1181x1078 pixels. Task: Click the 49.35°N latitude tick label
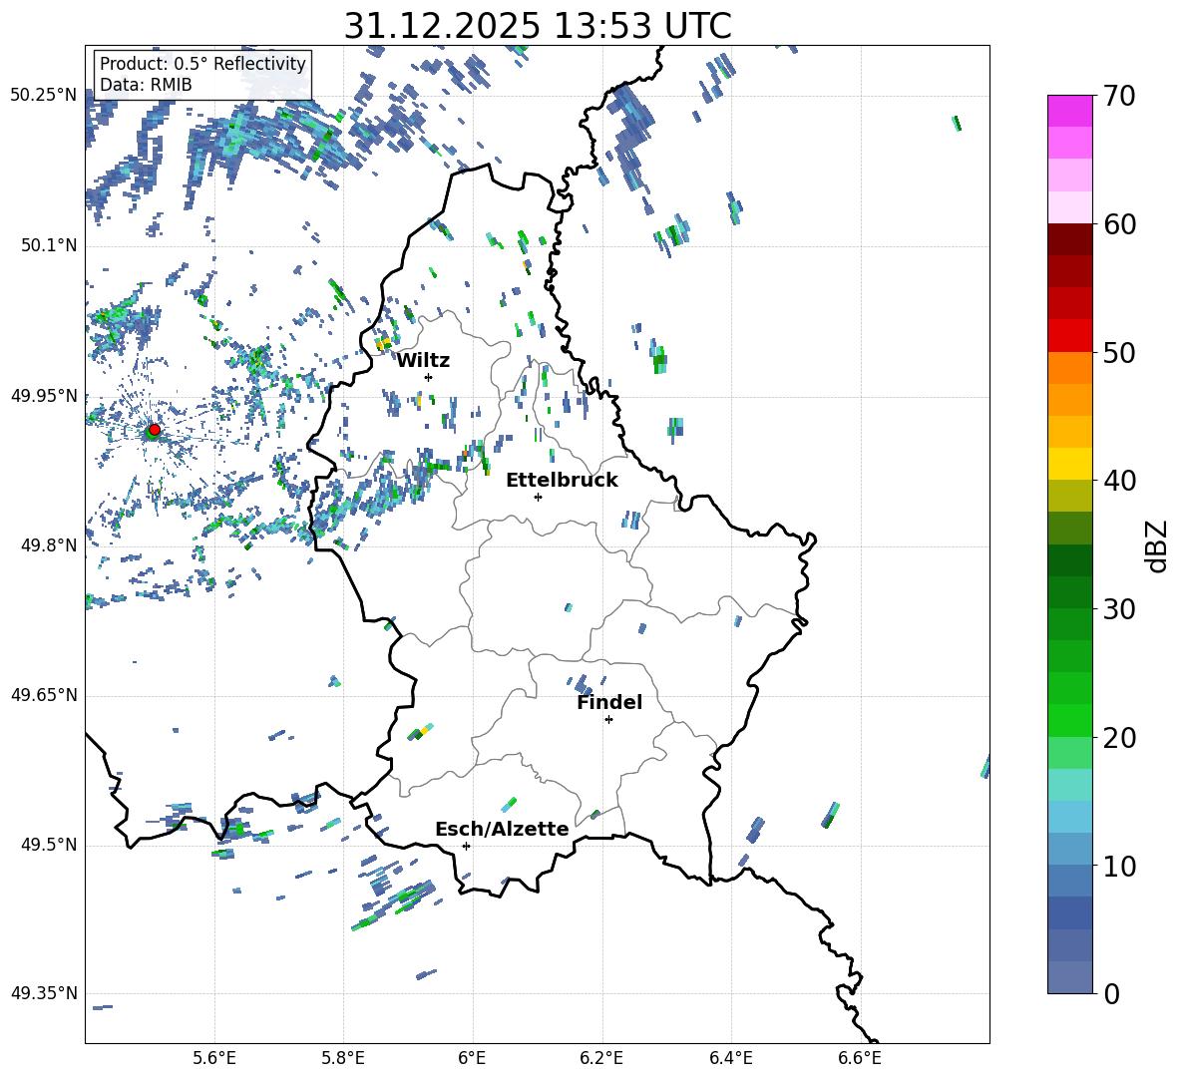43,993
